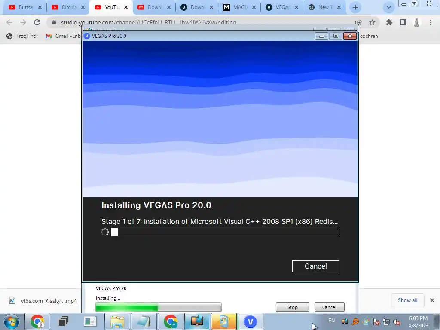This screenshot has height=330, width=440.
Task: Close the New Tab tab
Action: [x=339, y=7]
